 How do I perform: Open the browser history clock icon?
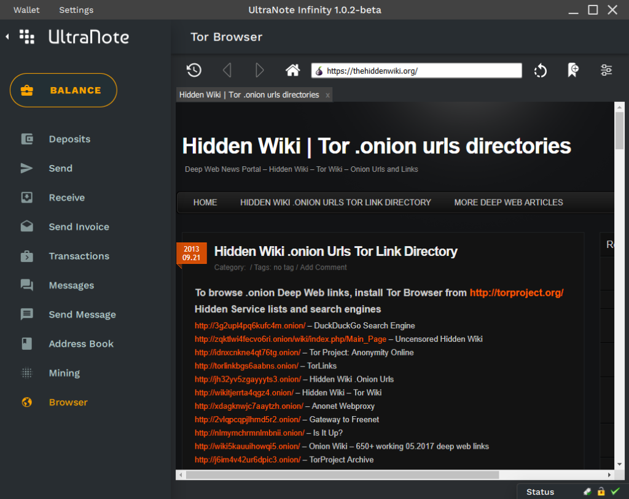pyautogui.click(x=194, y=70)
